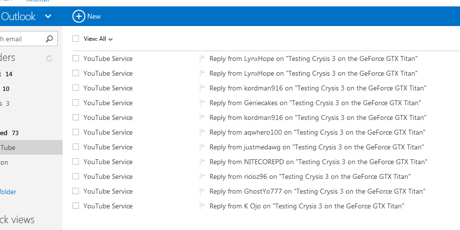This screenshot has width=460, height=230.
Task: Flag the reply from Geniecakes
Action: pyautogui.click(x=202, y=102)
